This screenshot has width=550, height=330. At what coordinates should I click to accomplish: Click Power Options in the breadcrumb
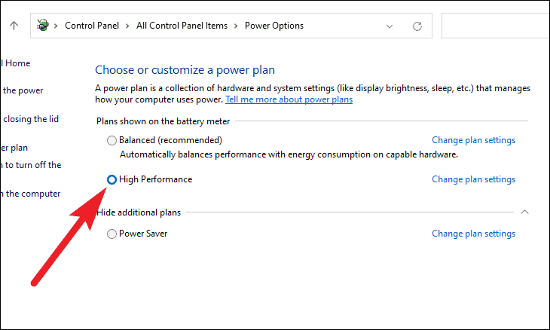274,26
